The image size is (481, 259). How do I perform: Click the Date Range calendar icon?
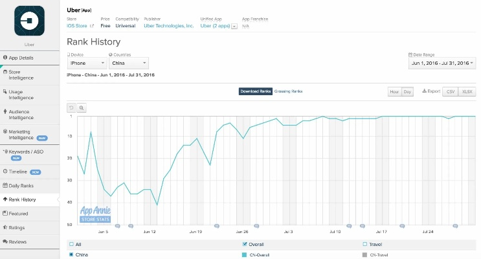410,54
